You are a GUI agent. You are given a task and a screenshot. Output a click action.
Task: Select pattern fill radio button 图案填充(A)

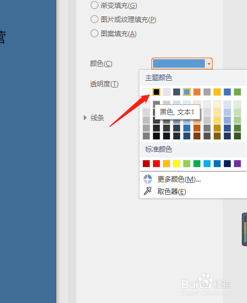[95, 33]
